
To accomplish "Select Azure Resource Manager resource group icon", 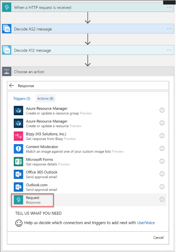I will 19,110.
